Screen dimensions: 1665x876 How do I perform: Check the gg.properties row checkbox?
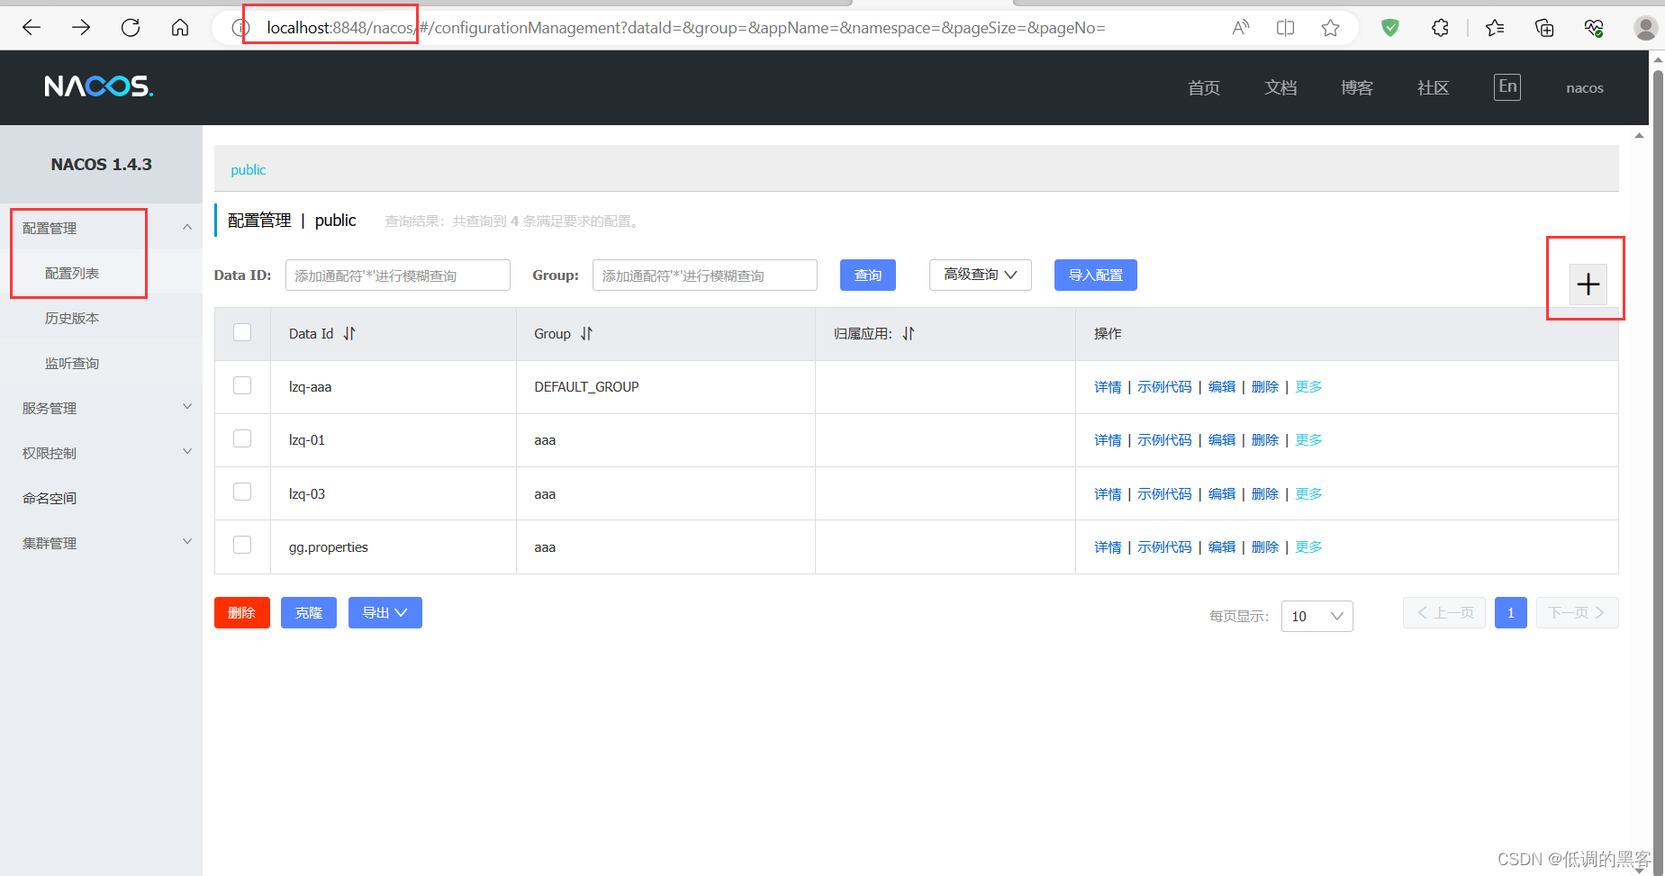[242, 545]
